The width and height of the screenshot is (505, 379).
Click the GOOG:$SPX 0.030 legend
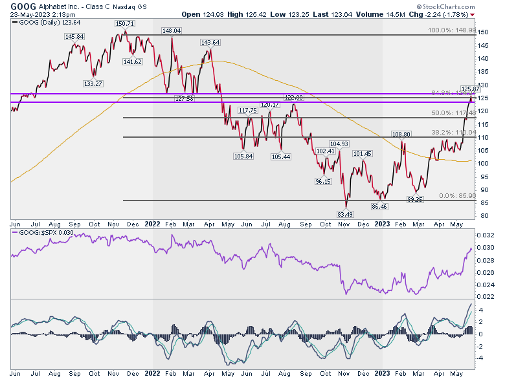pos(43,232)
